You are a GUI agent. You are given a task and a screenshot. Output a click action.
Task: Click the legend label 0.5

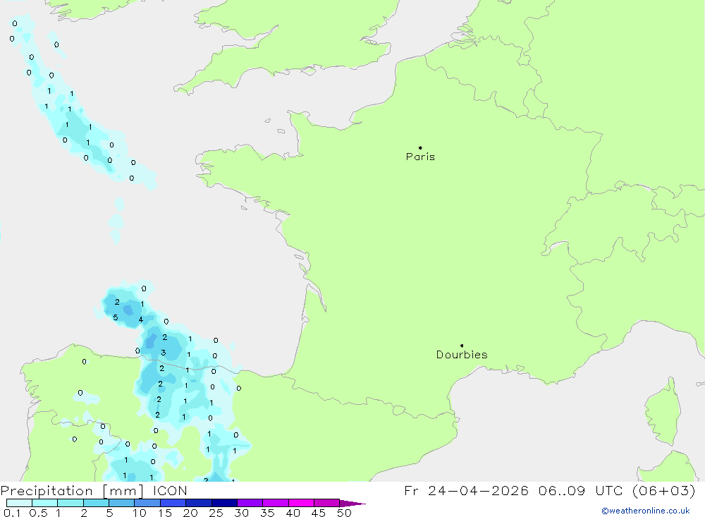pyautogui.click(x=38, y=513)
